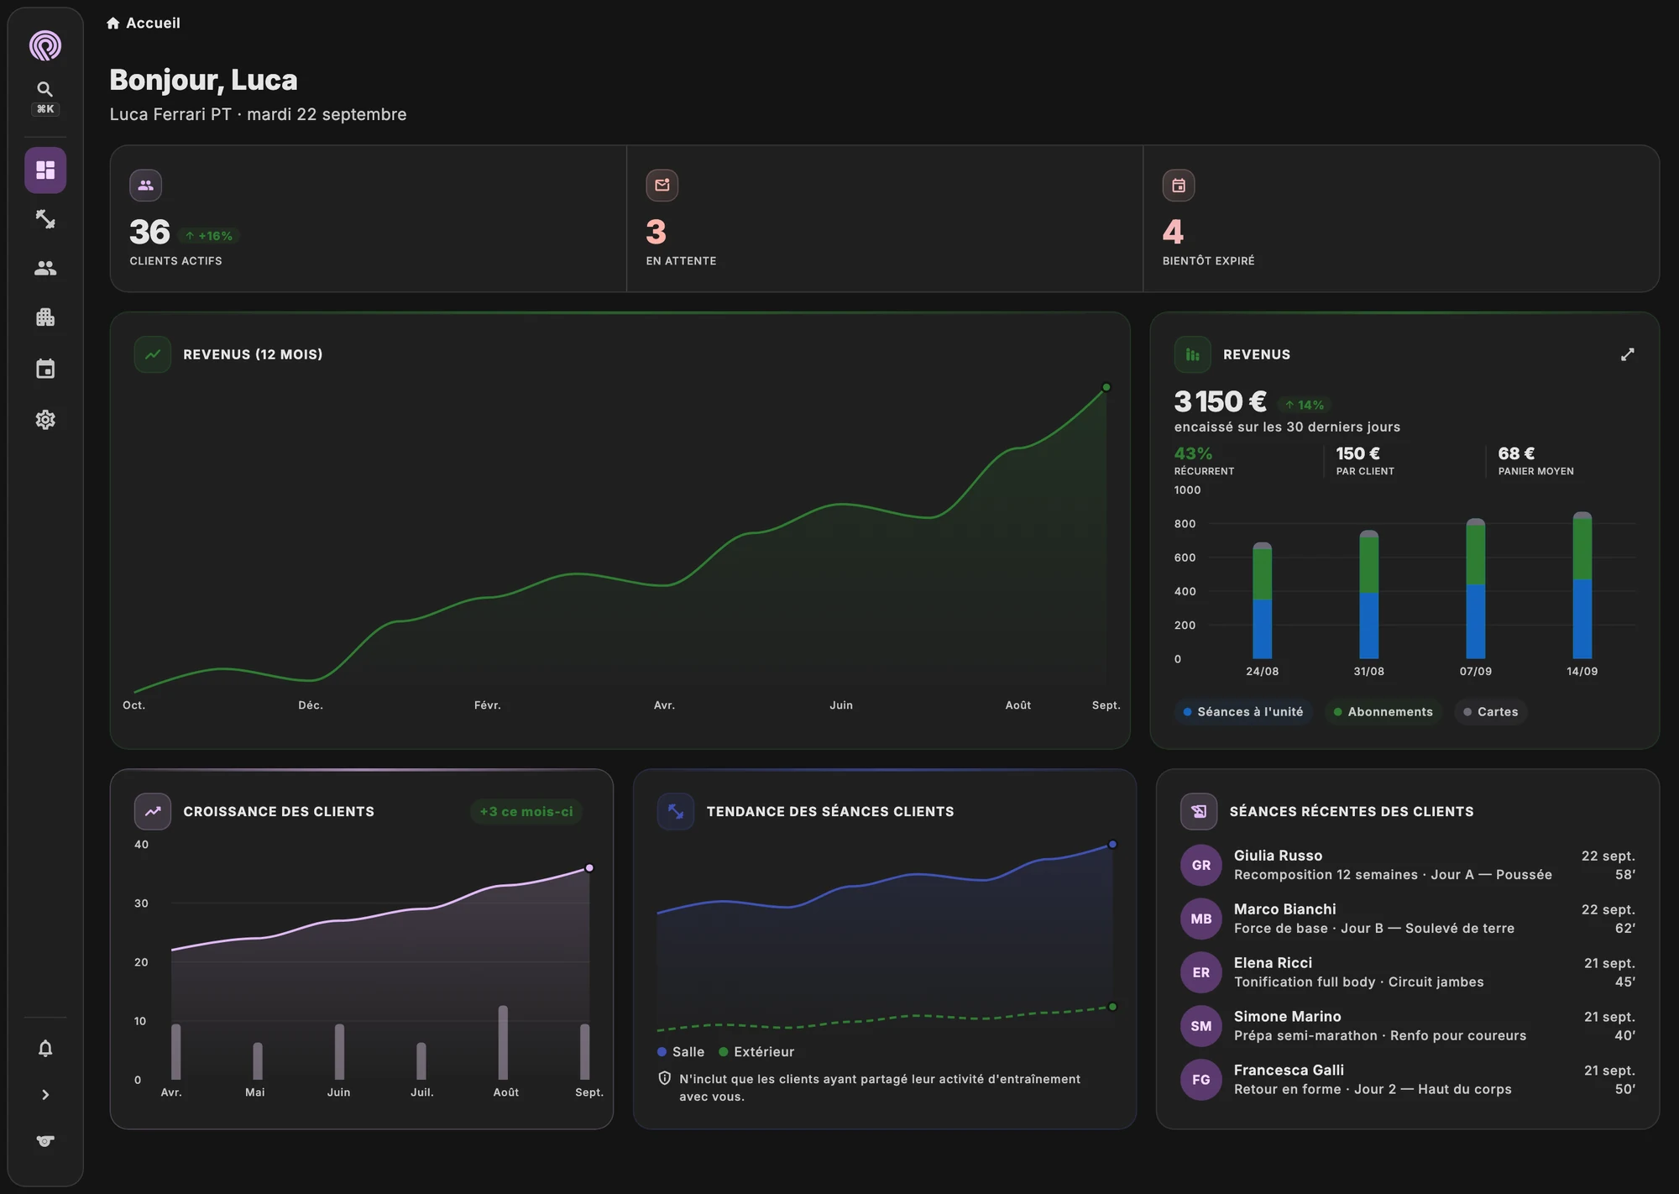The width and height of the screenshot is (1679, 1194).
Task: Open the clients people icon in sidebar
Action: coord(45,269)
